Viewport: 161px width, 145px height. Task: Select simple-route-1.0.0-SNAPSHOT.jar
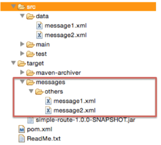click(x=85, y=120)
